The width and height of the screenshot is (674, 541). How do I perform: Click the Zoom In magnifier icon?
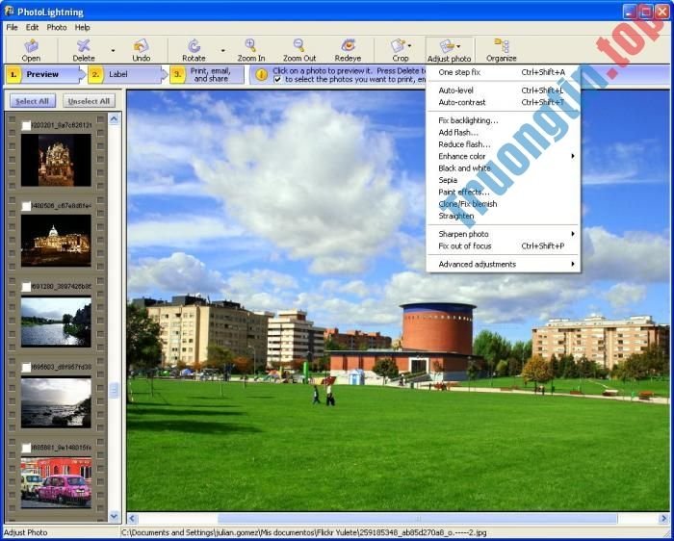click(x=250, y=45)
